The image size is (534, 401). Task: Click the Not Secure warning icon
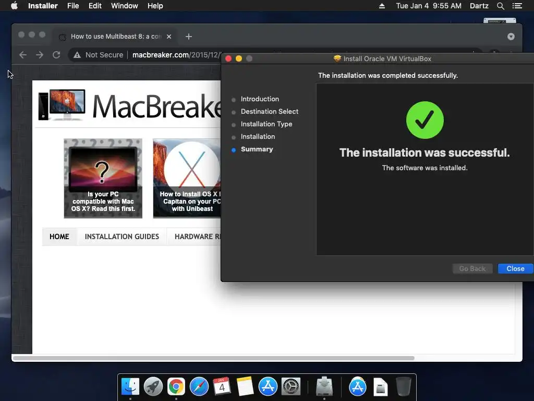(x=77, y=55)
